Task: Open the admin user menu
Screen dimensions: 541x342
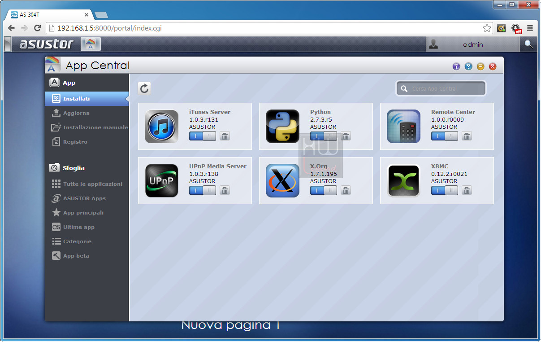Action: [x=472, y=44]
